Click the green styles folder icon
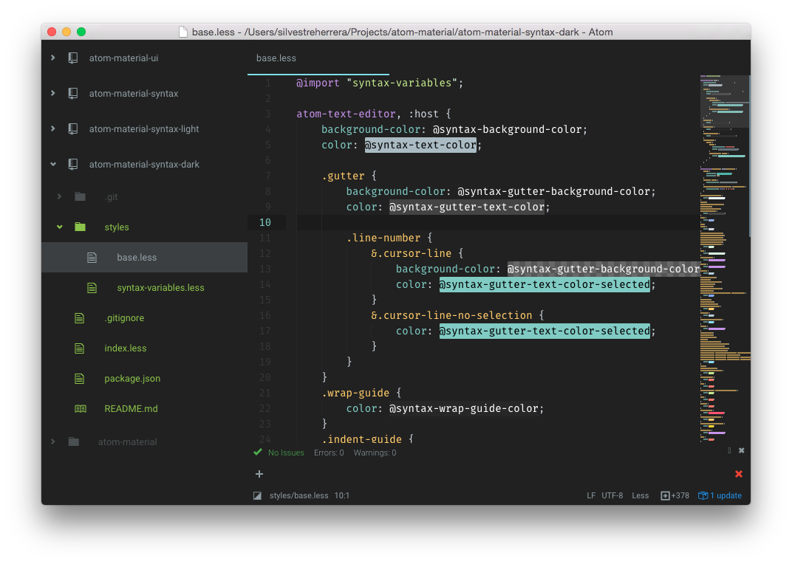The width and height of the screenshot is (792, 564). (x=80, y=227)
